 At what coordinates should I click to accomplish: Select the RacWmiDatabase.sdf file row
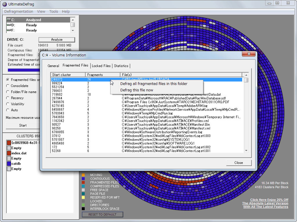tap(146, 98)
